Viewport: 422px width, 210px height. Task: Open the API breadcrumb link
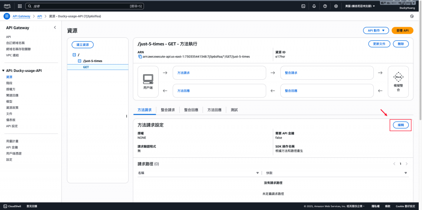40,16
